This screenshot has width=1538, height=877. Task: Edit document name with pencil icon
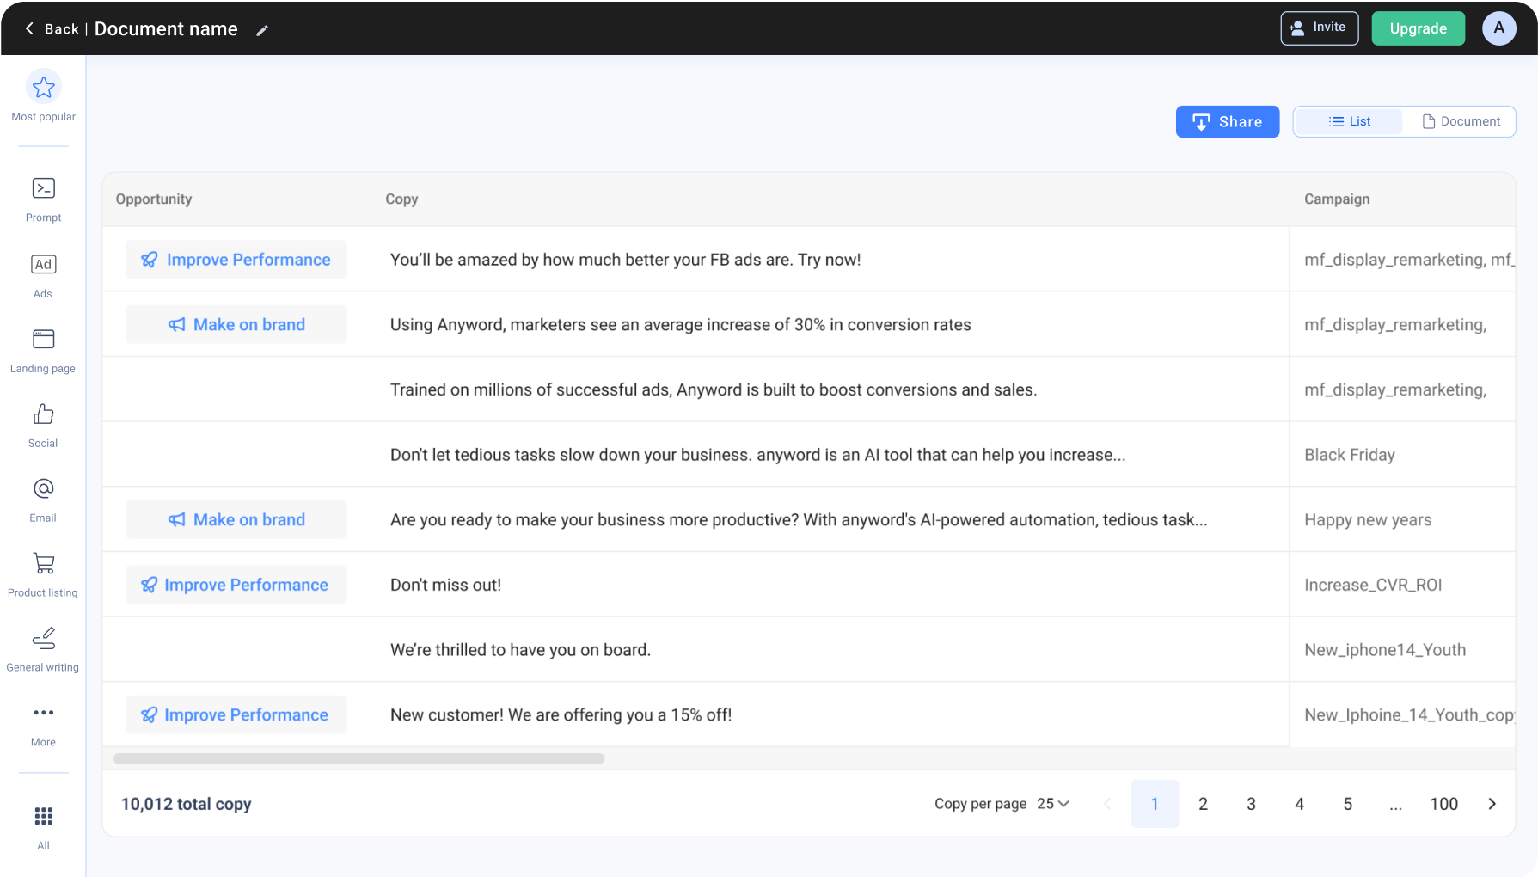point(262,30)
